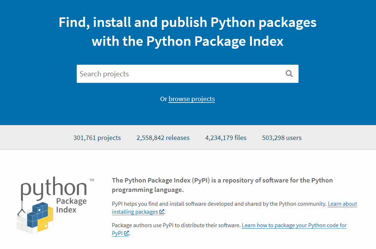Open the browse projects link
The width and height of the screenshot is (376, 249).
click(192, 99)
